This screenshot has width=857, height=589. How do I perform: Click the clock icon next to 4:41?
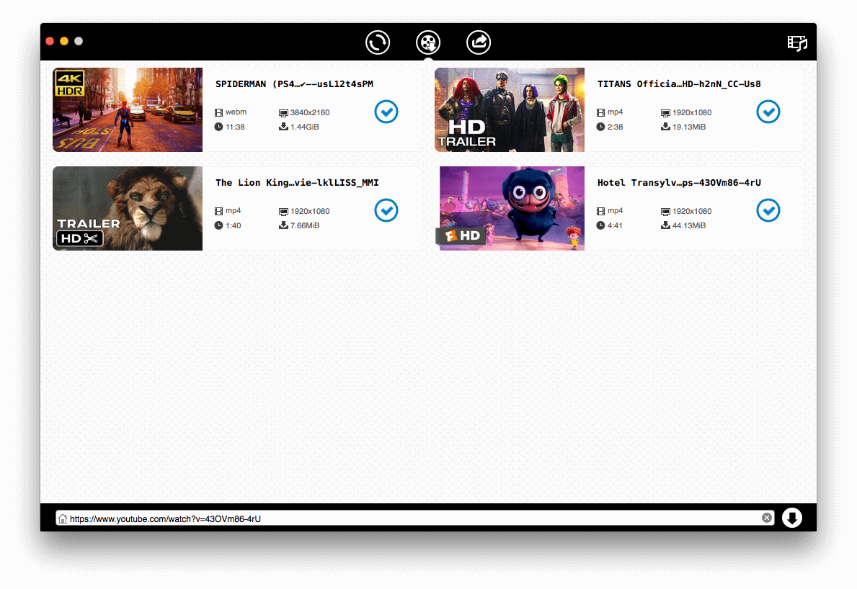pos(600,225)
